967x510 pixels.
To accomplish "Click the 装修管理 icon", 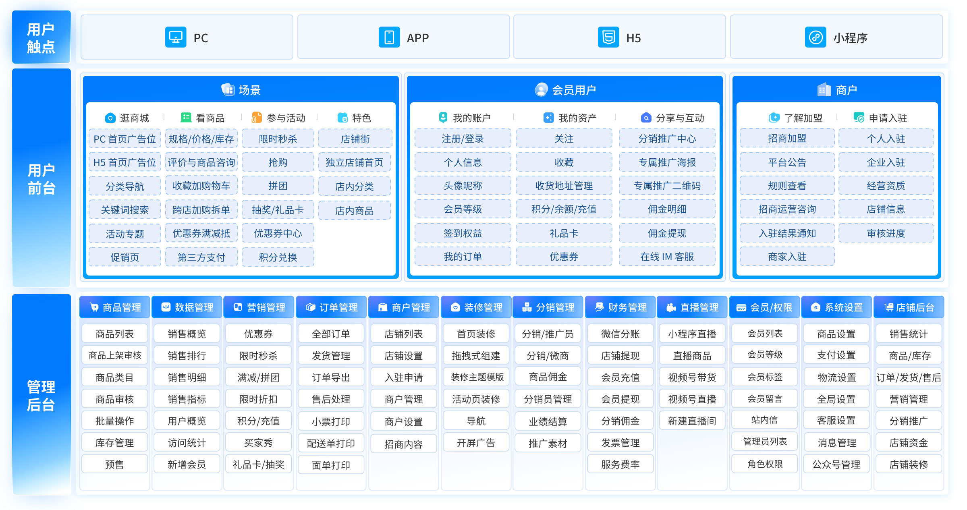I will pyautogui.click(x=455, y=307).
